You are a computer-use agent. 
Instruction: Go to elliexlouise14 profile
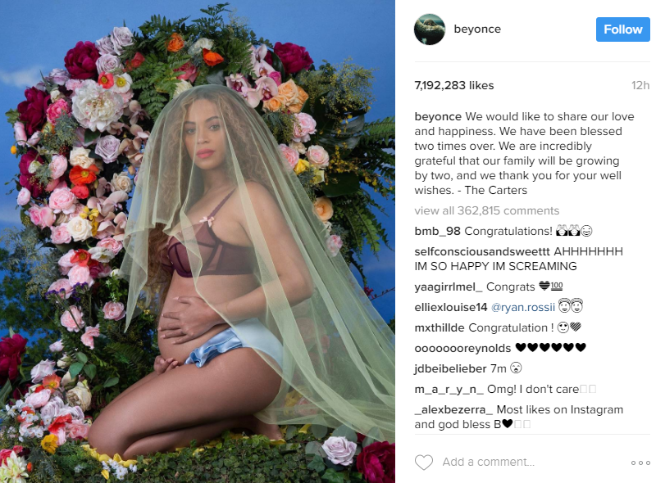[450, 307]
